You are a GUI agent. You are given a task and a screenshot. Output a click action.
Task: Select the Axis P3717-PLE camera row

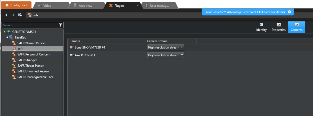[190, 55]
